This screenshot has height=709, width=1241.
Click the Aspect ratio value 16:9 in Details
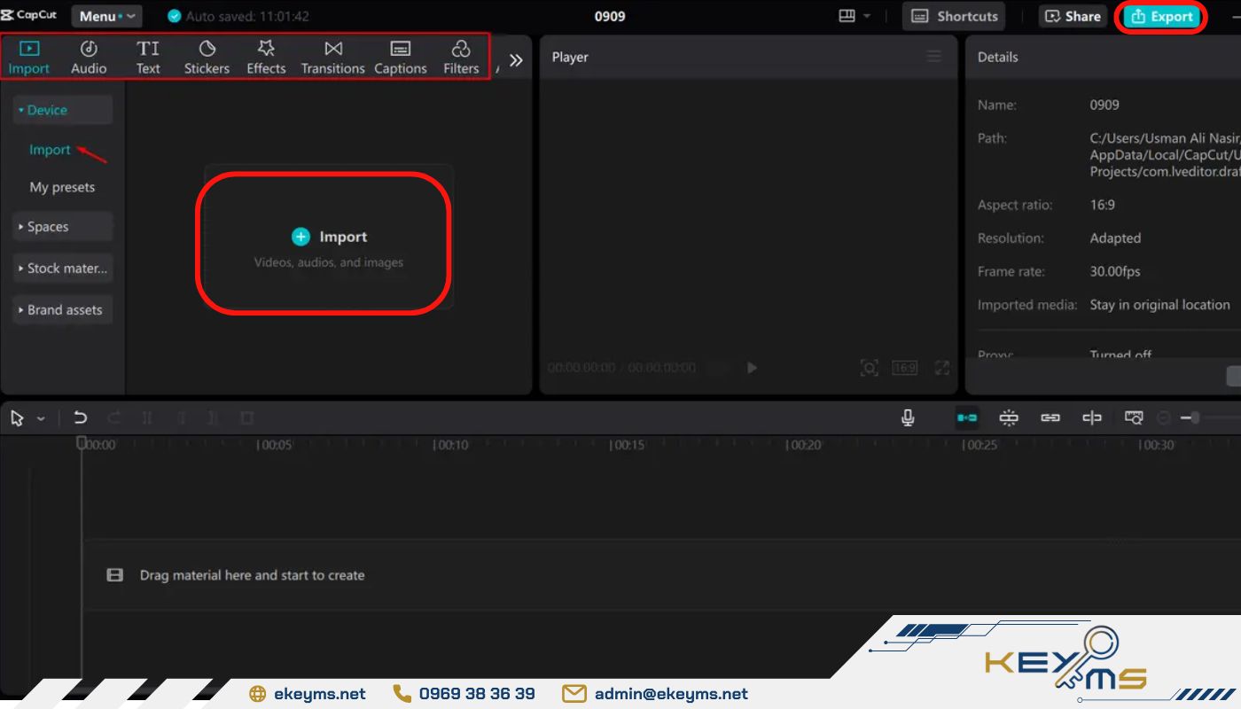click(x=1102, y=205)
